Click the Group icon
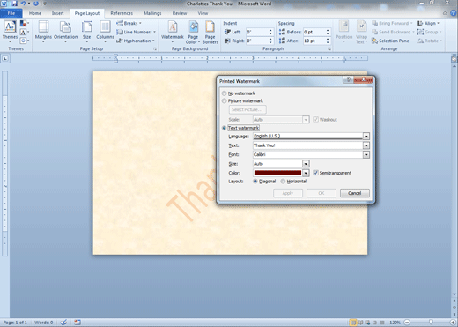 (421, 32)
